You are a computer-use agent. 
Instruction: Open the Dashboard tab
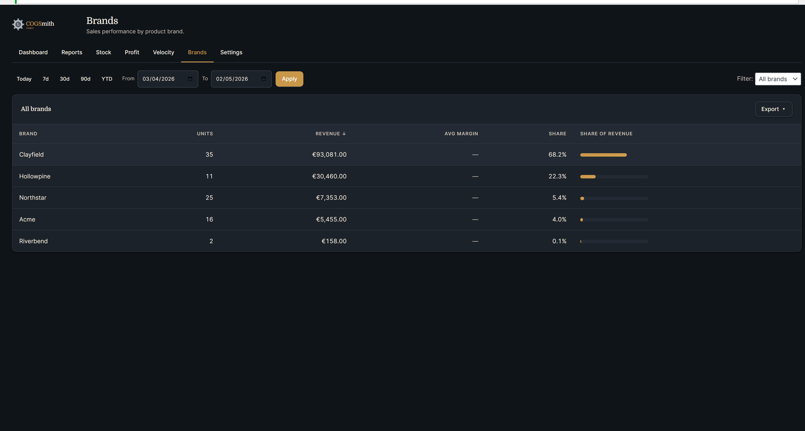pyautogui.click(x=33, y=52)
